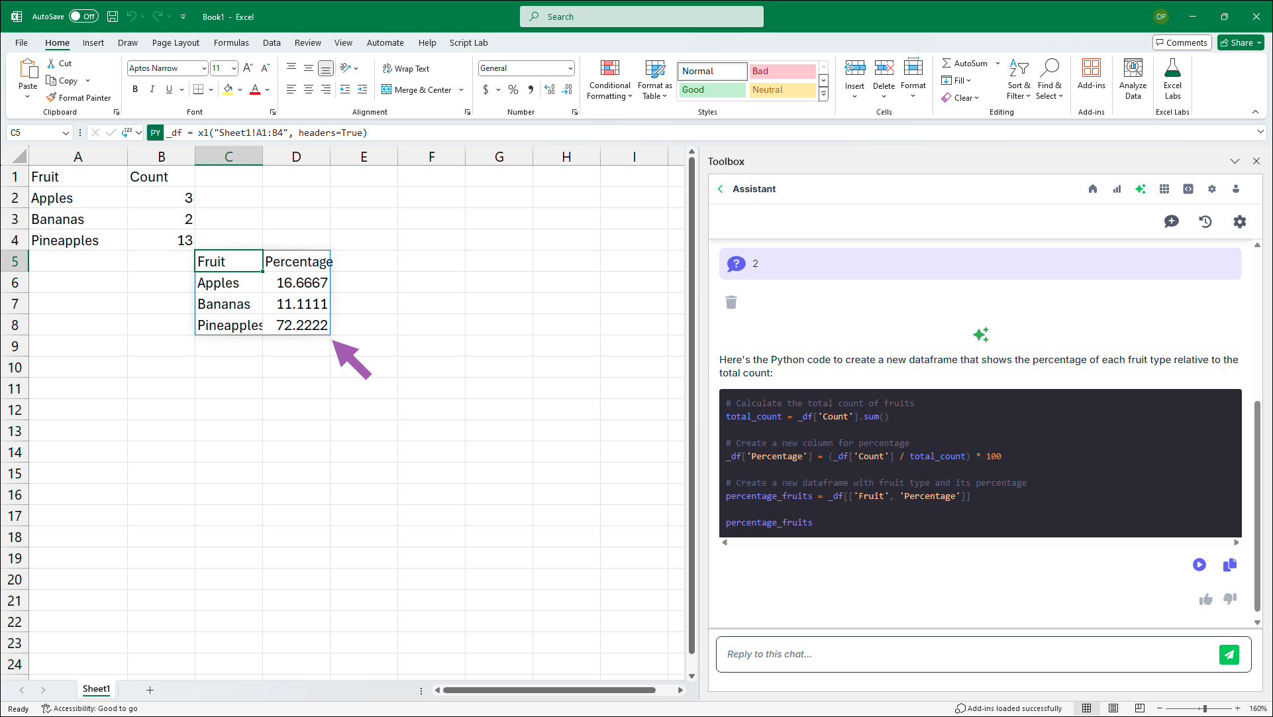This screenshot has width=1273, height=717.
Task: Click the Analyze Data icon
Action: [1133, 78]
